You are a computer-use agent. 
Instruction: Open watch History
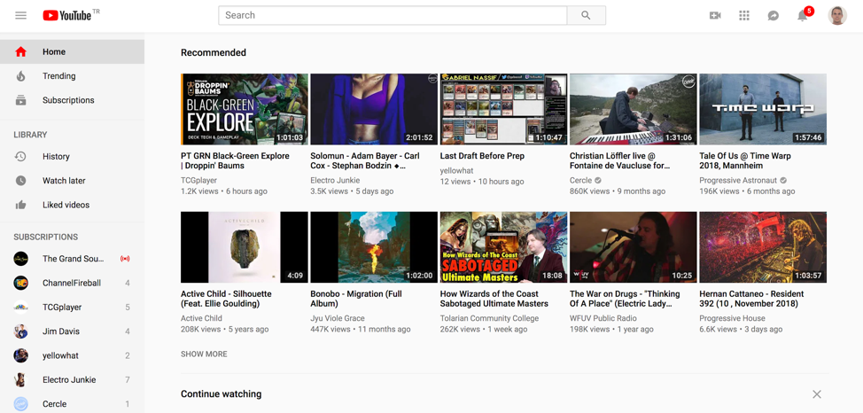(x=72, y=156)
